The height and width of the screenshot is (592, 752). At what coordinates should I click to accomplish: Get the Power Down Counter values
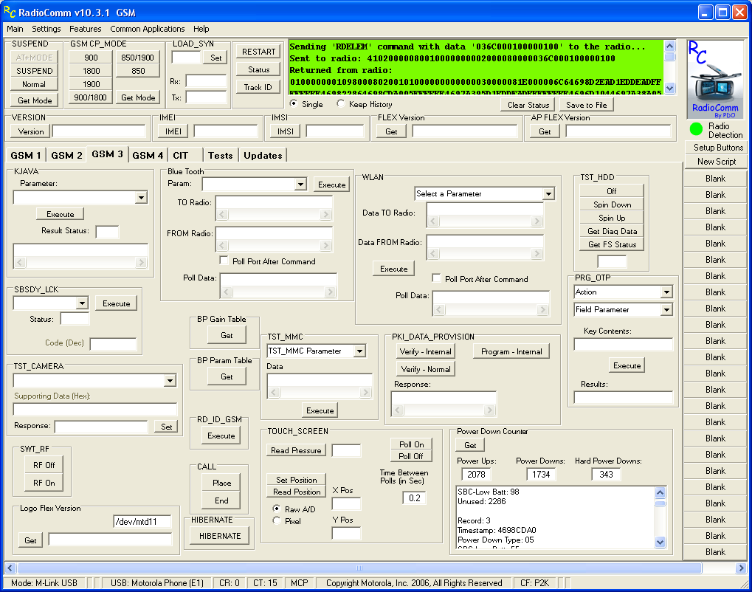(470, 445)
